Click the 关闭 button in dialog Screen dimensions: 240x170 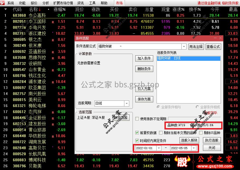[x=212, y=148]
